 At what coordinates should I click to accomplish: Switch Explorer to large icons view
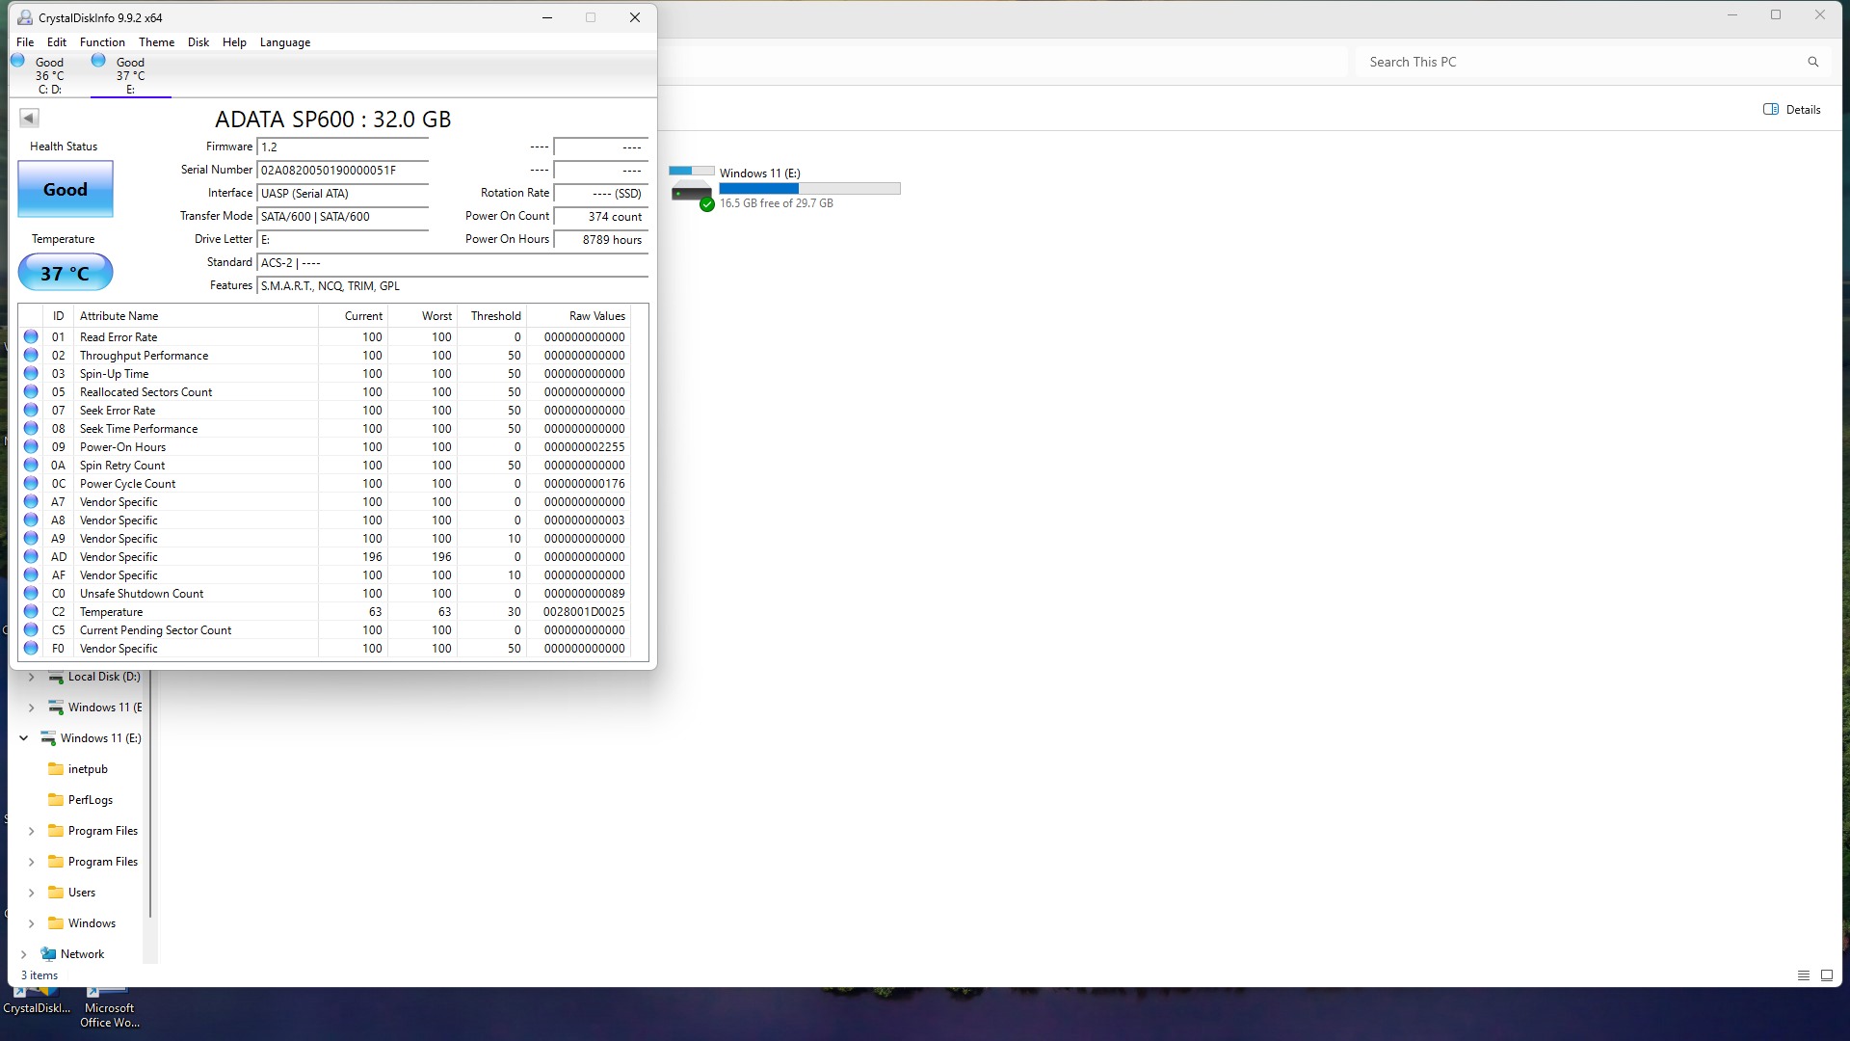pos(1827,975)
